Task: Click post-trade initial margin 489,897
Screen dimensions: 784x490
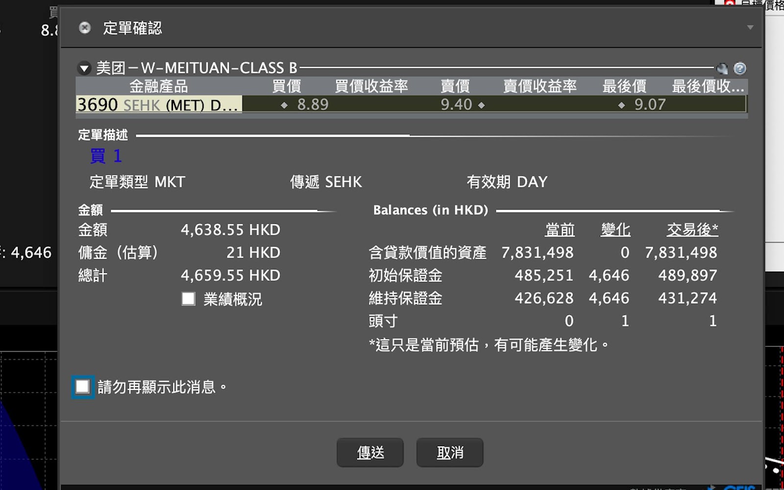Action: 687,275
